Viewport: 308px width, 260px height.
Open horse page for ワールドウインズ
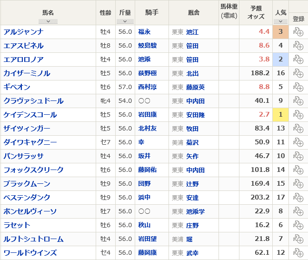(30, 252)
